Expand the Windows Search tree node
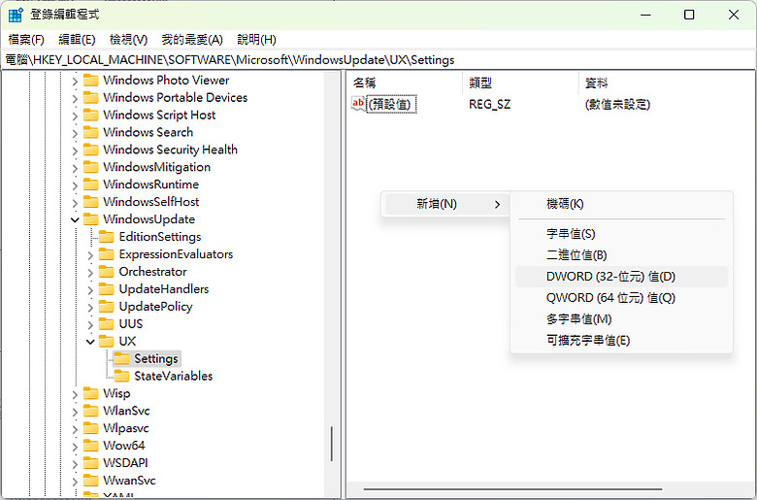The width and height of the screenshot is (757, 500). tap(75, 133)
